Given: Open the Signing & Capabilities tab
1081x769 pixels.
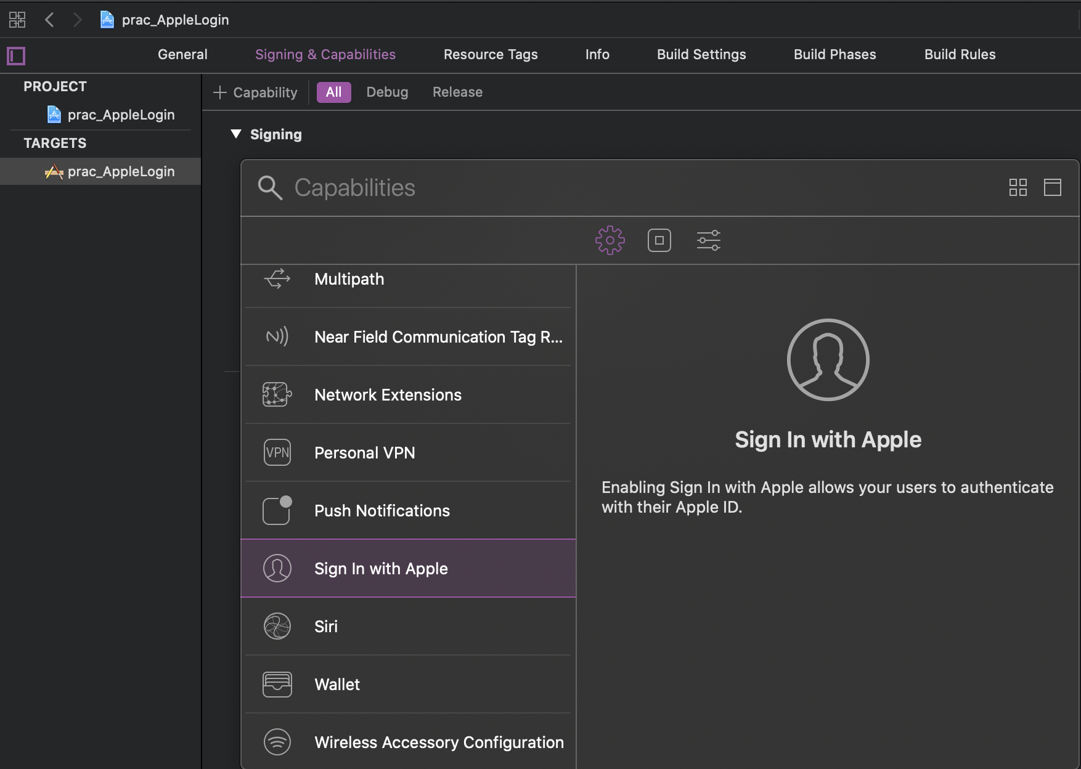Looking at the screenshot, I should tap(325, 54).
